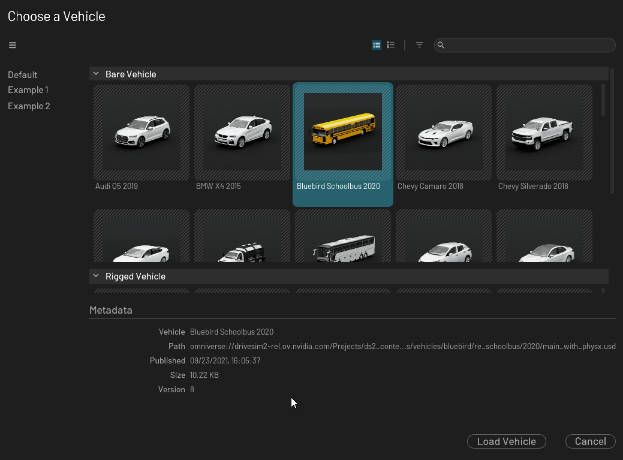Select the Chevy Silverado 2018 vehicle

click(544, 132)
